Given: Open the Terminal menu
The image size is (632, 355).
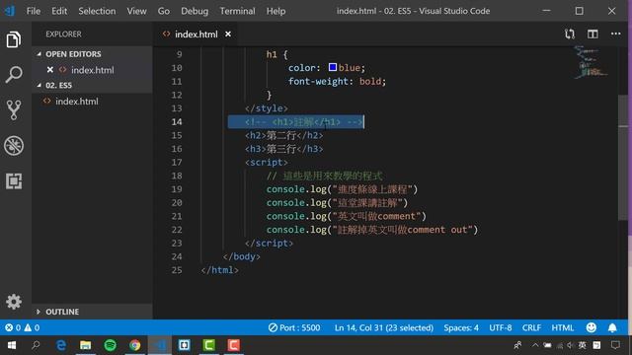Looking at the screenshot, I should click(237, 11).
